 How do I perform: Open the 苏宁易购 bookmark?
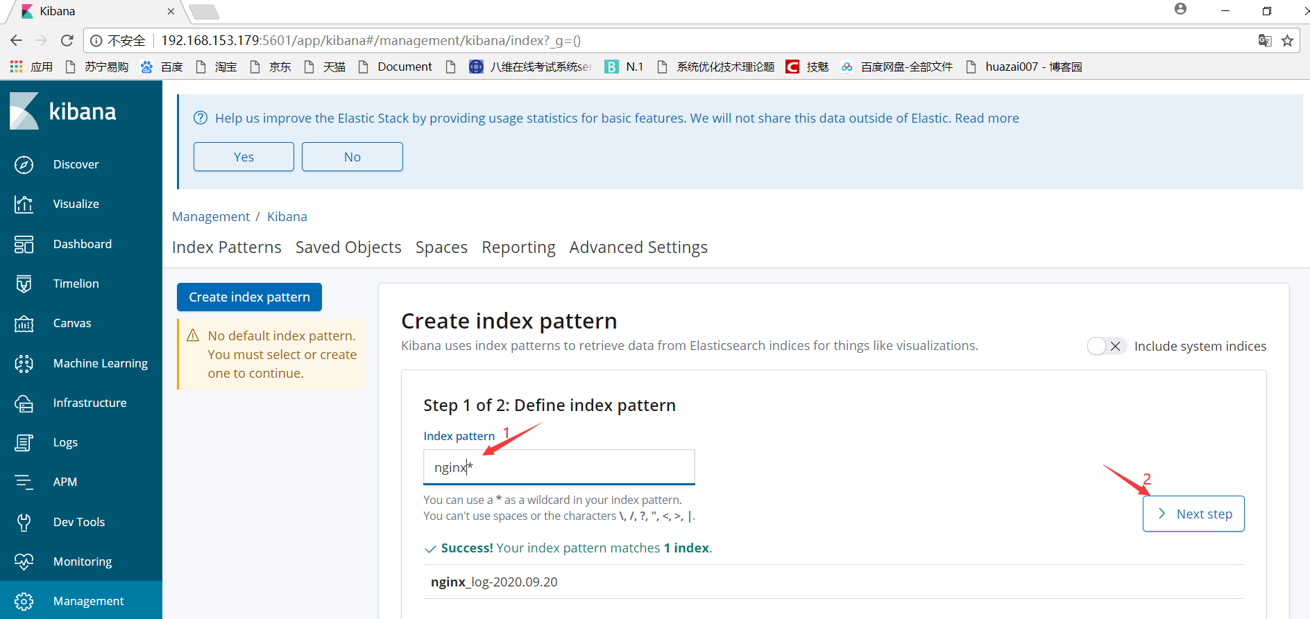click(97, 67)
